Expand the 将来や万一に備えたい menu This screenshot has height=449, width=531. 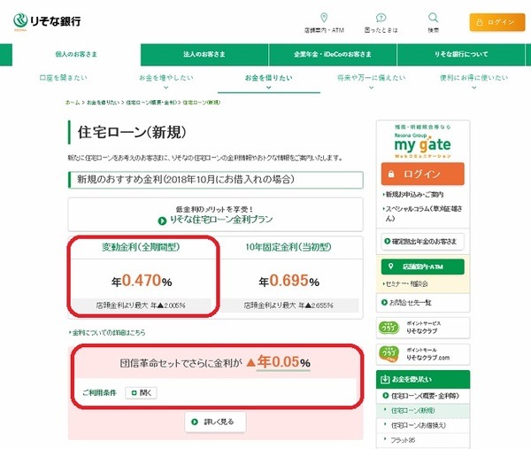coord(372,81)
